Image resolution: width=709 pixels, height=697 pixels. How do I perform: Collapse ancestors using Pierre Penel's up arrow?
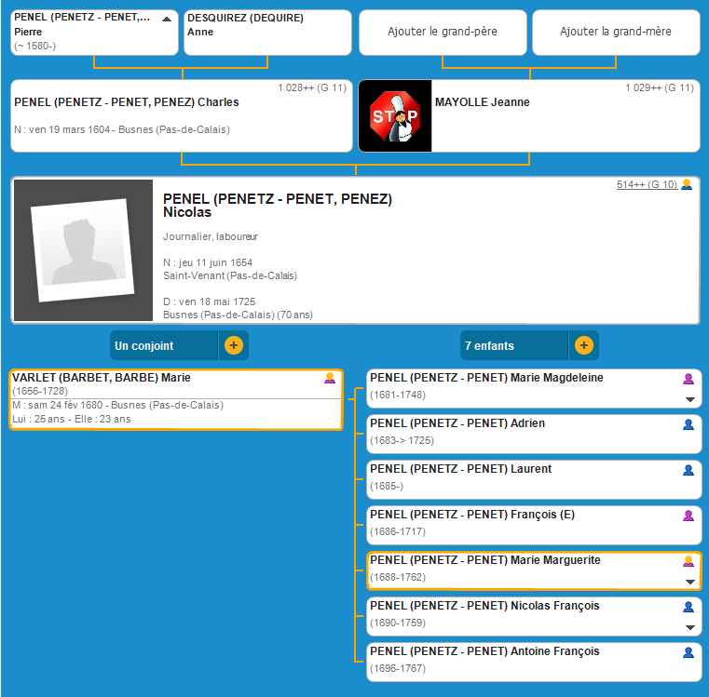pos(167,19)
